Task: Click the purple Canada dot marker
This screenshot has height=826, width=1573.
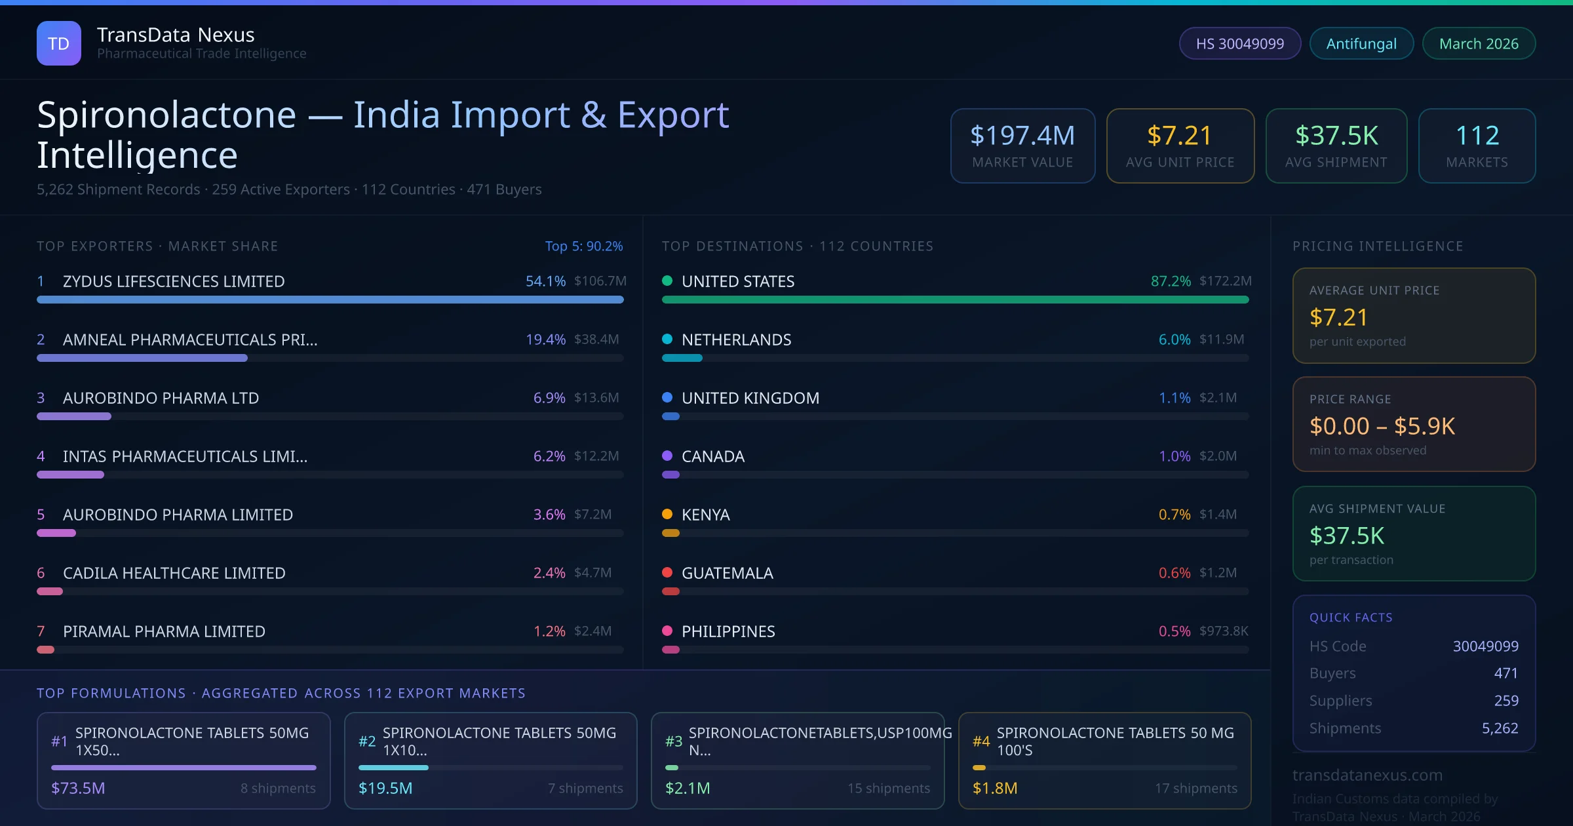Action: 667,456
